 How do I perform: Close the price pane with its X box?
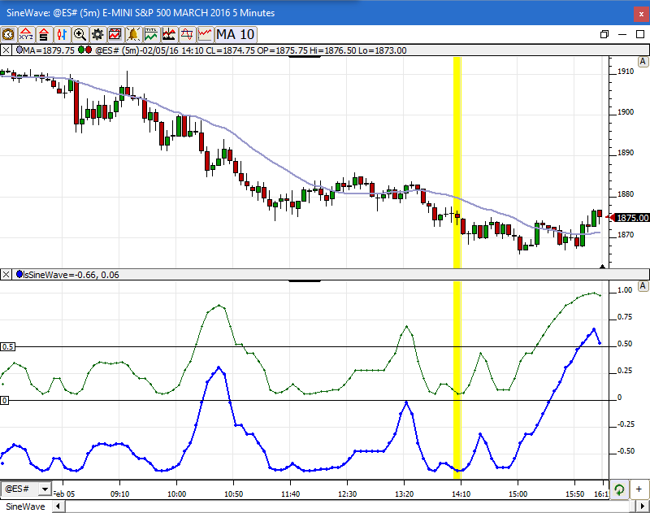6,50
